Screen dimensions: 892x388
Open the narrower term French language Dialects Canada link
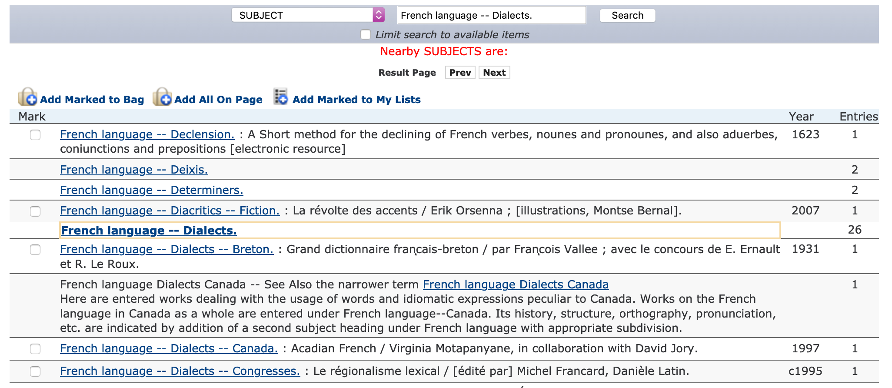click(x=516, y=284)
